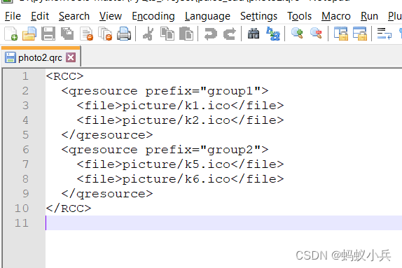
Task: Click the opening <RCC> tag text
Action: [x=65, y=76]
